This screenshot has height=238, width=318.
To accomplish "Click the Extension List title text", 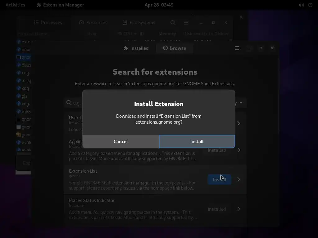I will 83,171.
